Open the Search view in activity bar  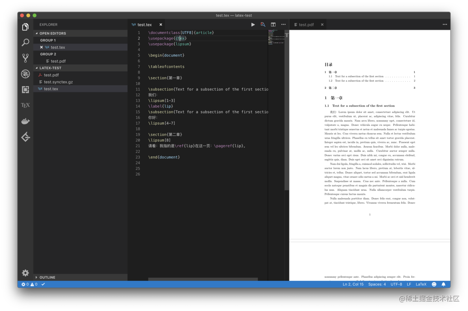(x=25, y=42)
